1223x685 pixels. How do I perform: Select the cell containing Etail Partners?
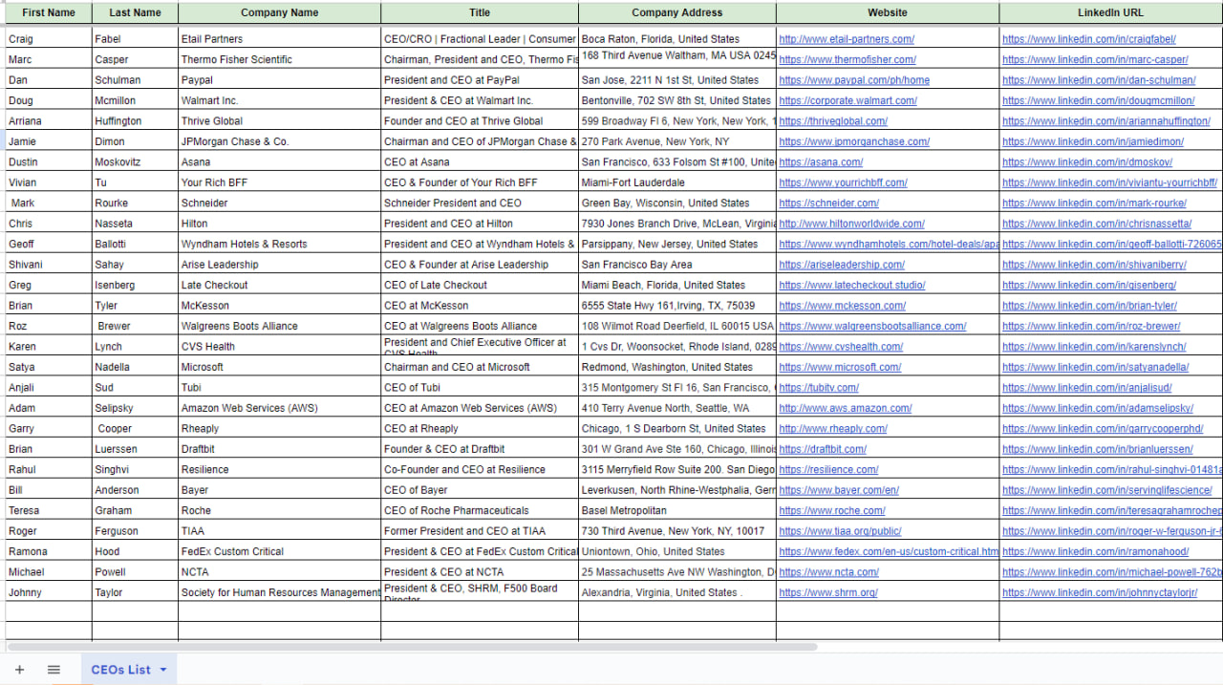pos(279,39)
